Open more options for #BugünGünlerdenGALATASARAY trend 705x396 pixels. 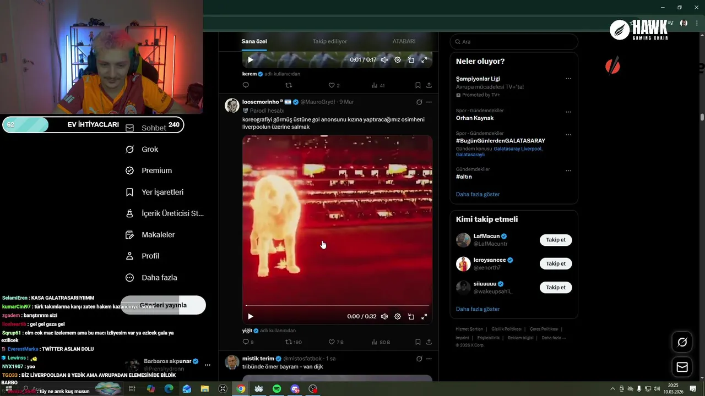568,134
